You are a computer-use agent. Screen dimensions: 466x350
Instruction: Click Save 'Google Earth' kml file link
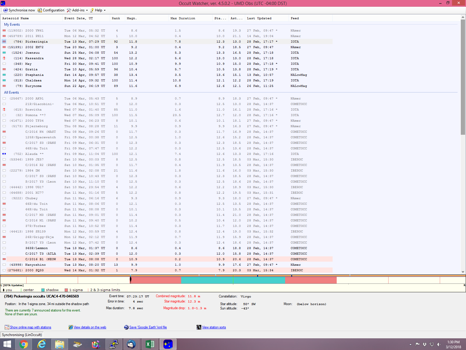click(148, 327)
